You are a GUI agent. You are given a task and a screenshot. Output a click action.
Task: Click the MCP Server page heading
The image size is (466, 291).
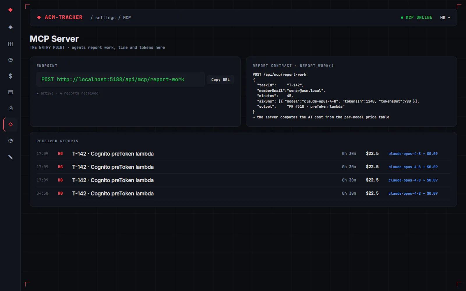tap(54, 39)
